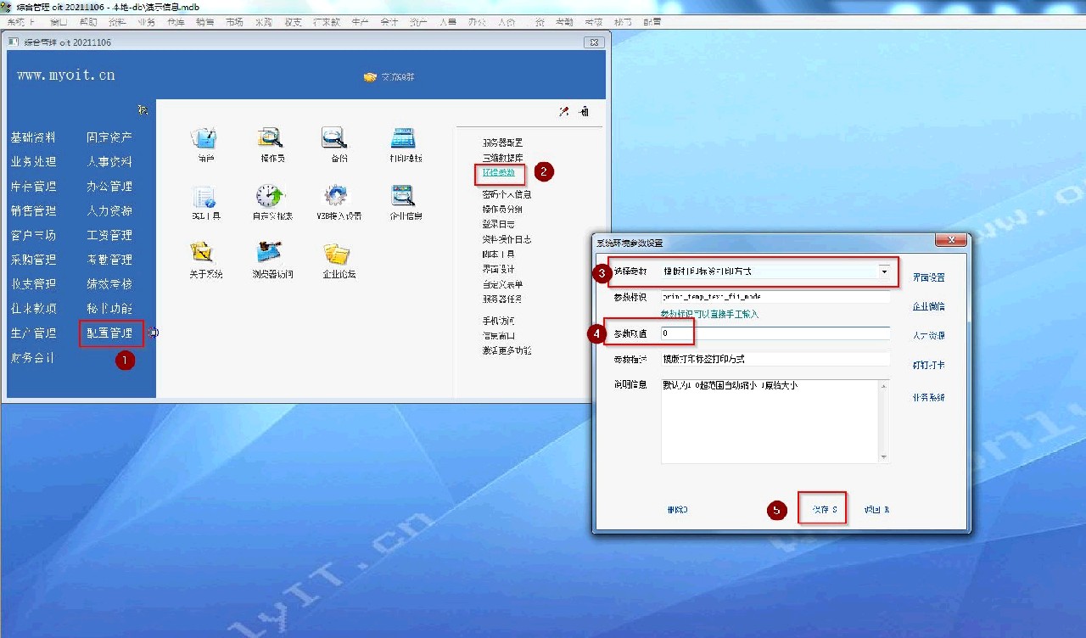Open the 操作员 operator icon

pos(271,138)
